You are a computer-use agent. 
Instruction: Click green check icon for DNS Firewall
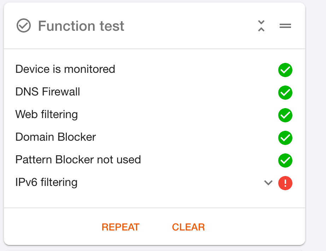click(x=285, y=93)
